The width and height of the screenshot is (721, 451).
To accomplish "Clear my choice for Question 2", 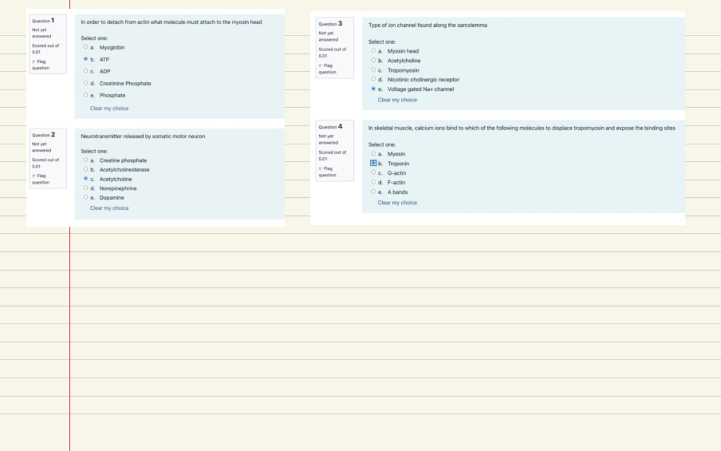I will click(x=109, y=208).
